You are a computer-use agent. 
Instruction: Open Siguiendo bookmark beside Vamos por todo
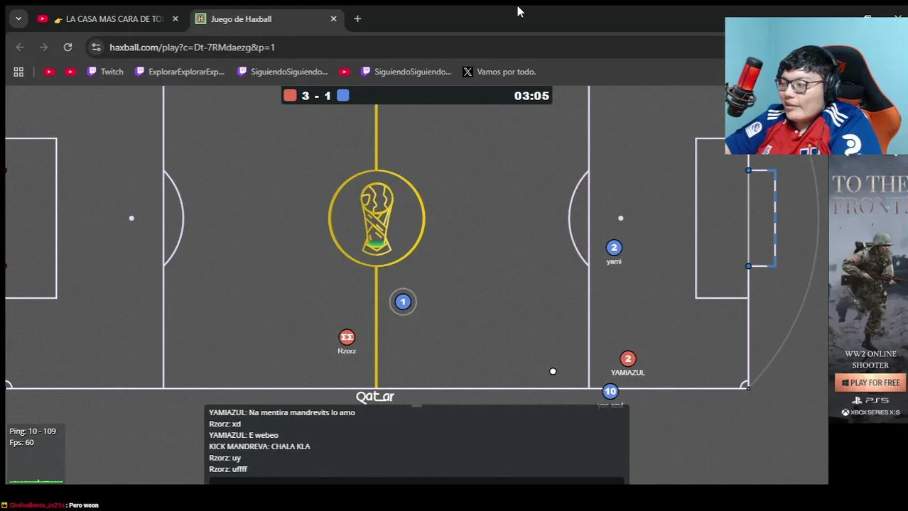tap(406, 72)
